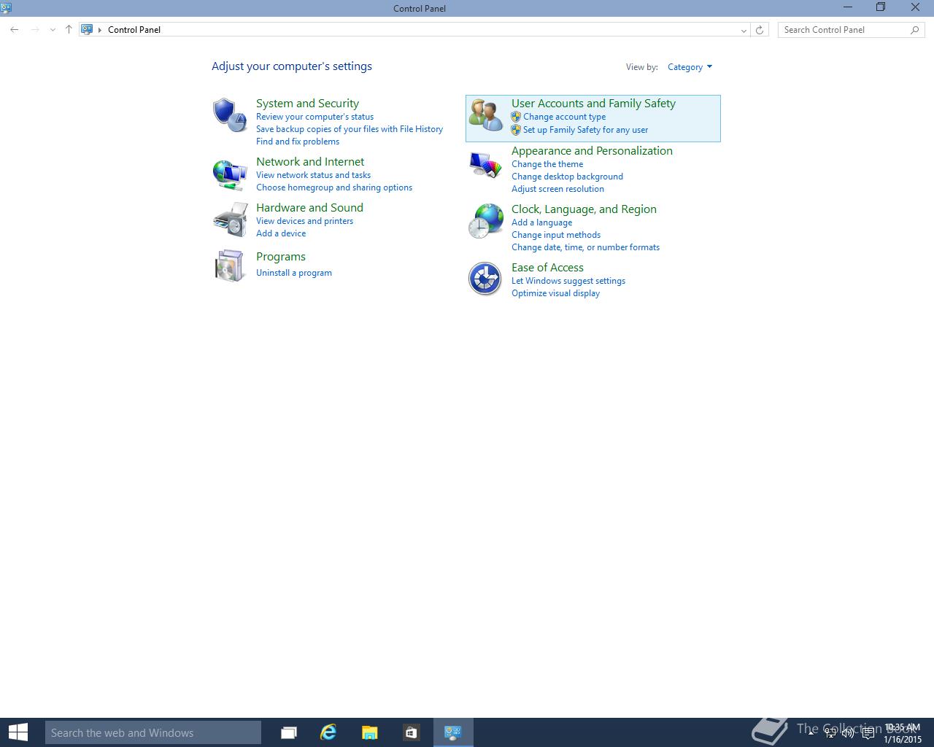Image resolution: width=934 pixels, height=747 pixels.
Task: Click System and Security heading
Action: click(307, 104)
